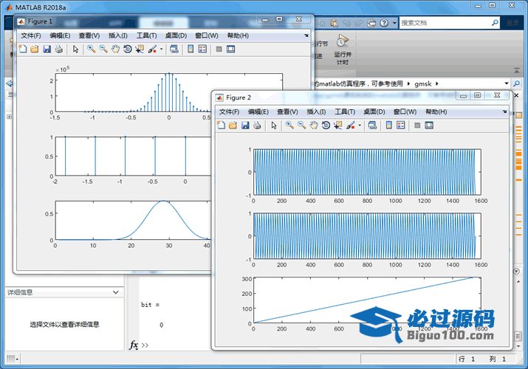Click Hide Plot Tools in Figure 1 toolbar
528x369 pixels.
pyautogui.click(x=219, y=49)
